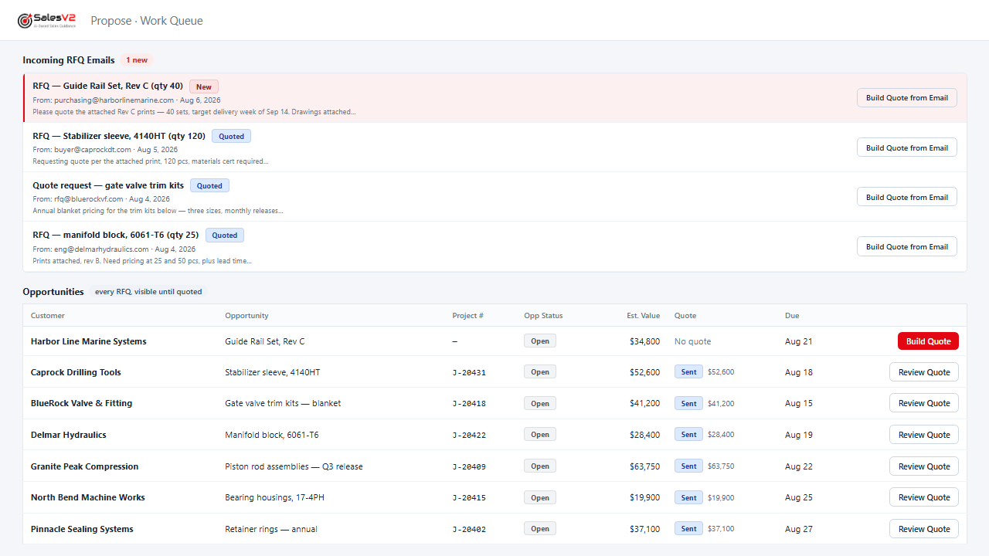Click the Sent badge in North Bend row
Viewport: 989px width, 556px height.
pyautogui.click(x=688, y=497)
